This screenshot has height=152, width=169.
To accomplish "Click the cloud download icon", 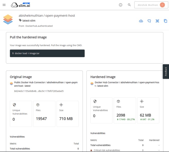I will 141,21.
